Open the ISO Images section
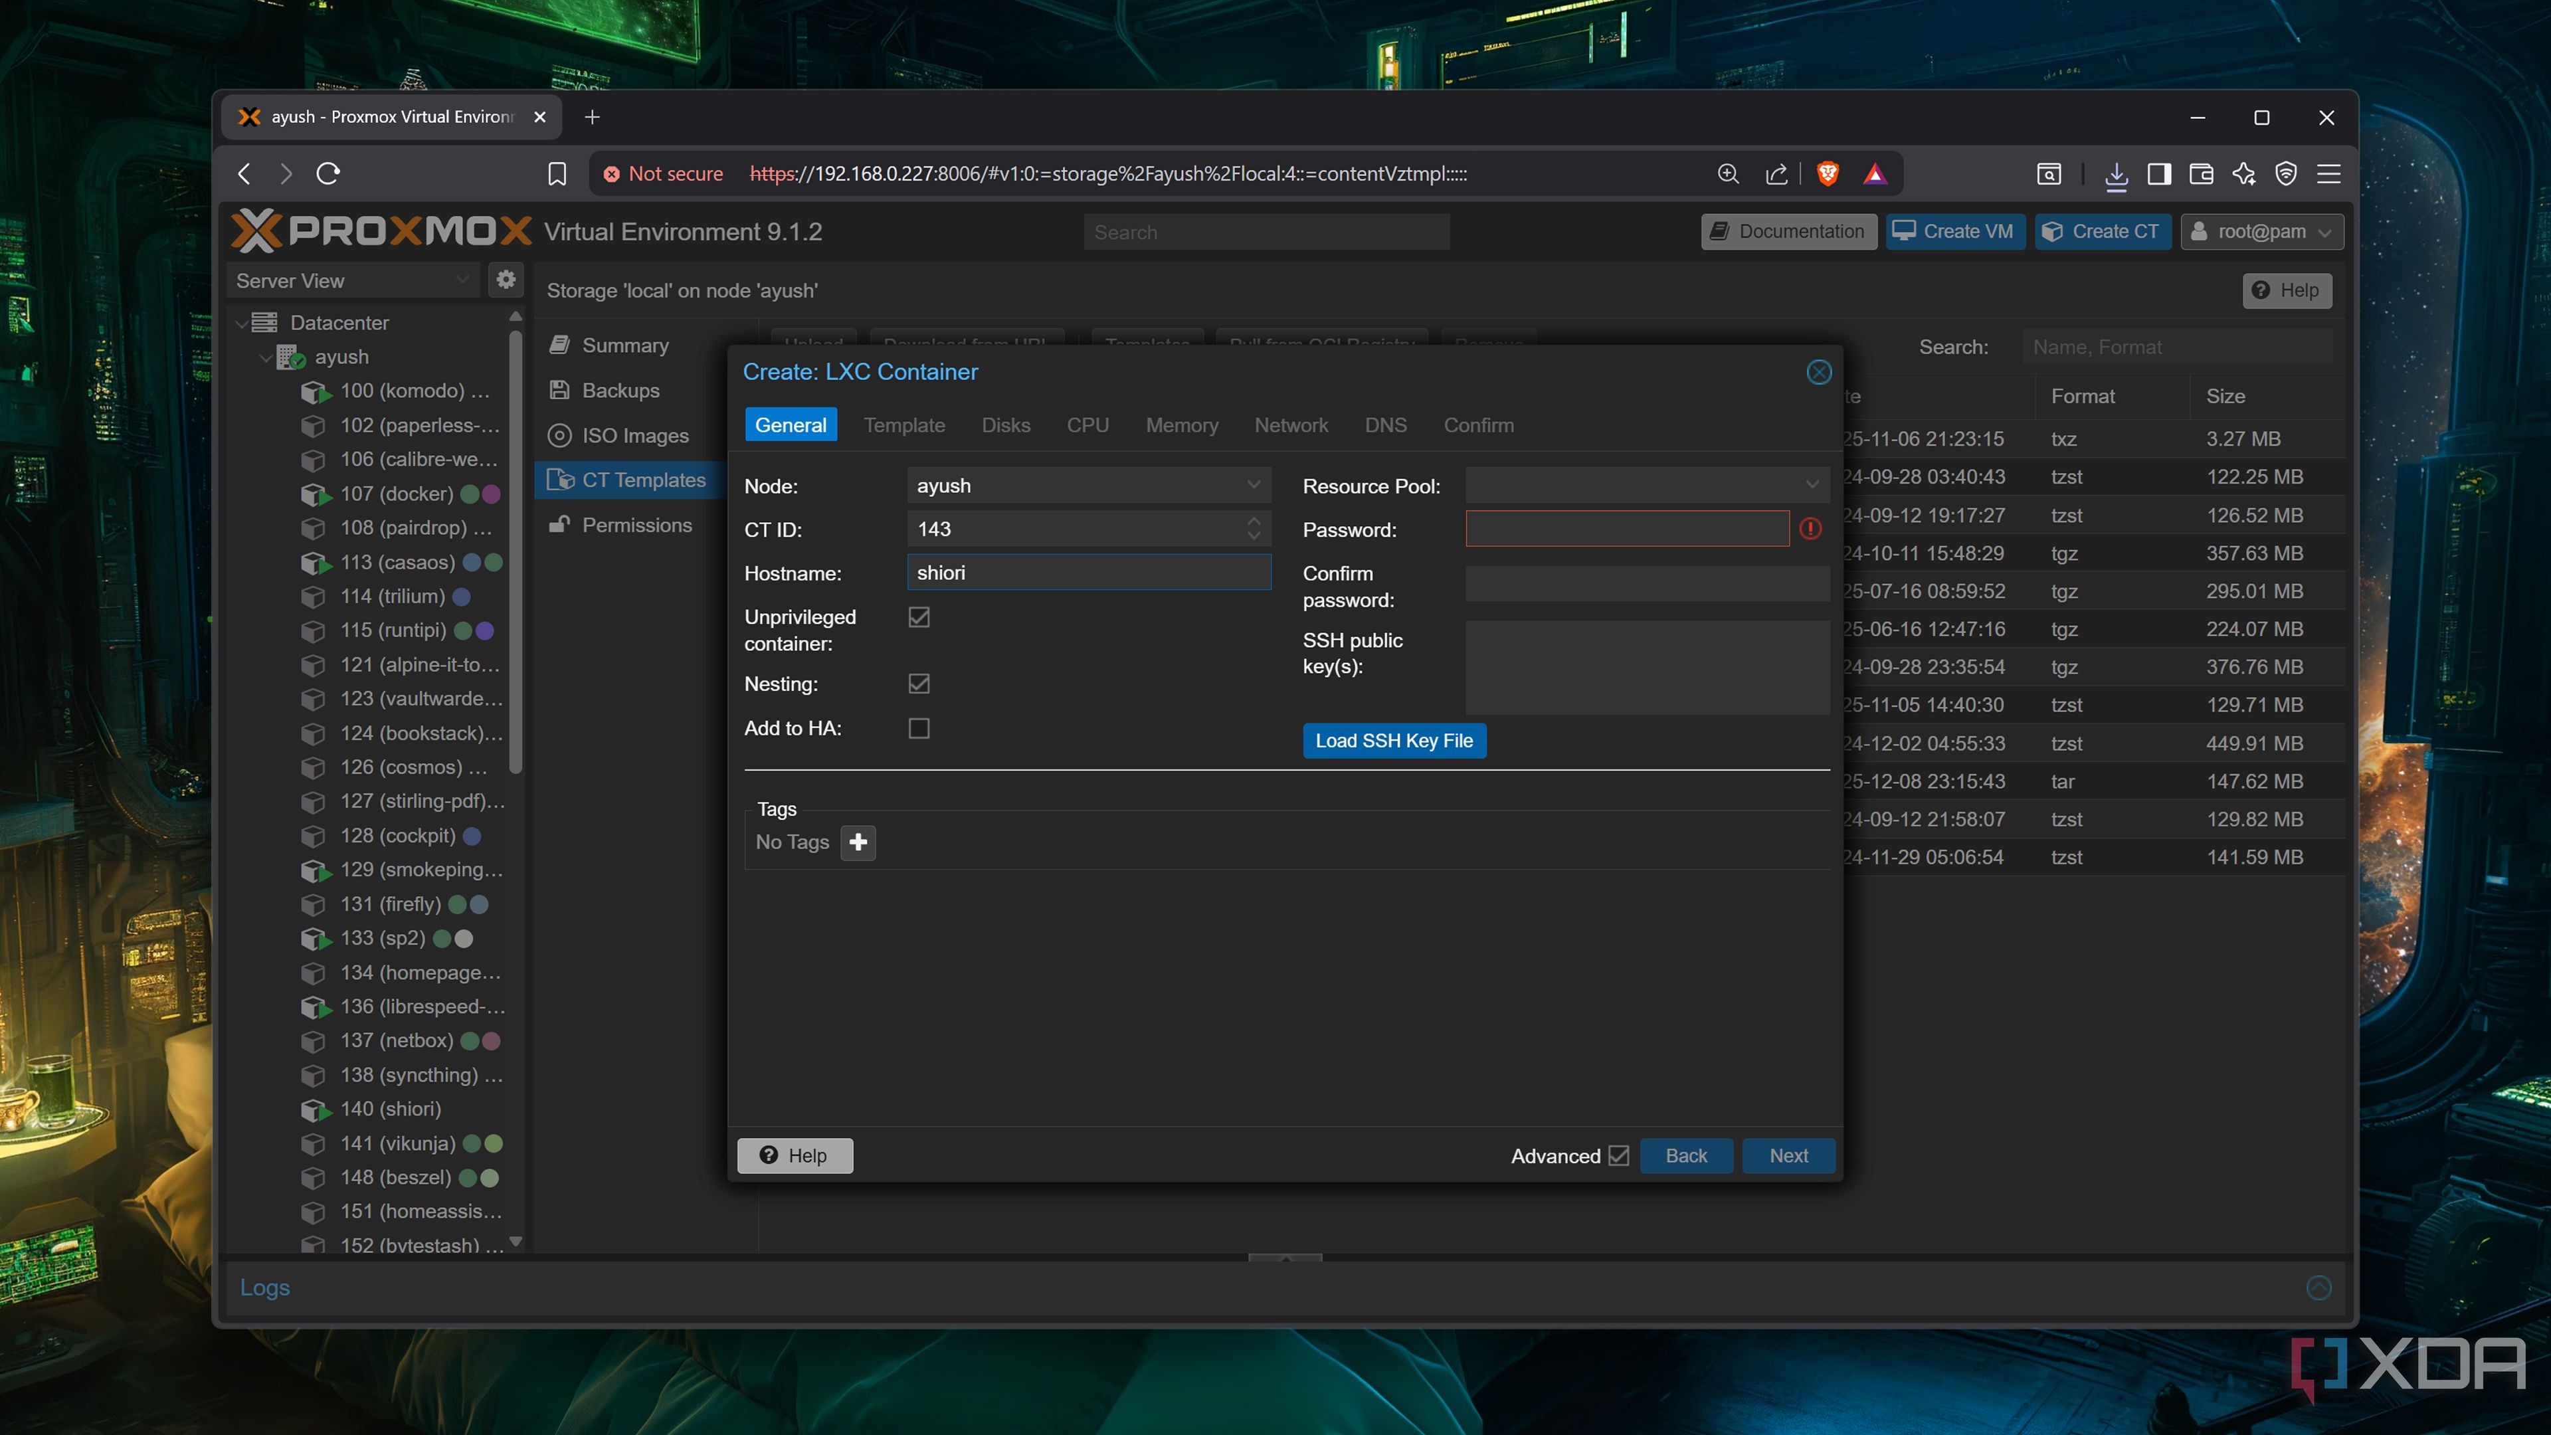Image resolution: width=2551 pixels, height=1435 pixels. [634, 436]
